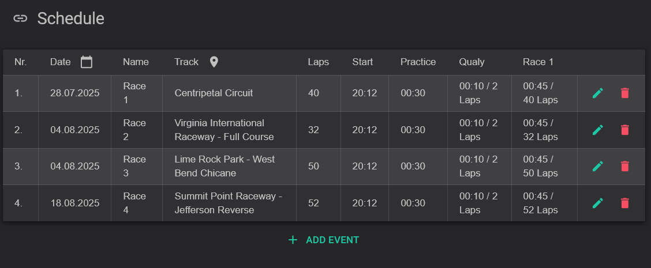Select the 28.07.2025 date cell
This screenshot has width=651, height=268.
74,93
